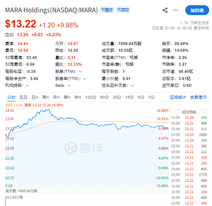Click the 盘后 price 13.25
Viewport: 212px width, 206px height.
pyautogui.click(x=23, y=35)
